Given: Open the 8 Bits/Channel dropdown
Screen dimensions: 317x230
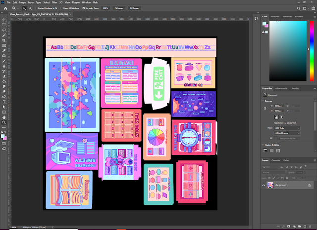Looking at the screenshot, I should [287, 133].
